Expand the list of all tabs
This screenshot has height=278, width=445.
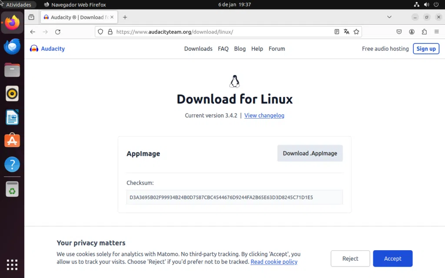point(390,17)
